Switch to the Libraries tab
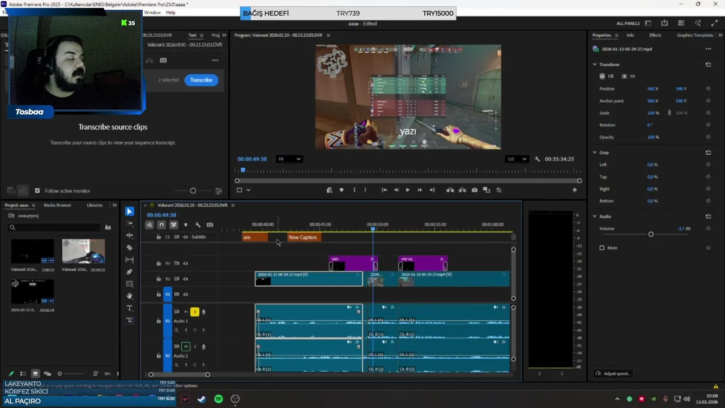The width and height of the screenshot is (725, 408). click(94, 205)
